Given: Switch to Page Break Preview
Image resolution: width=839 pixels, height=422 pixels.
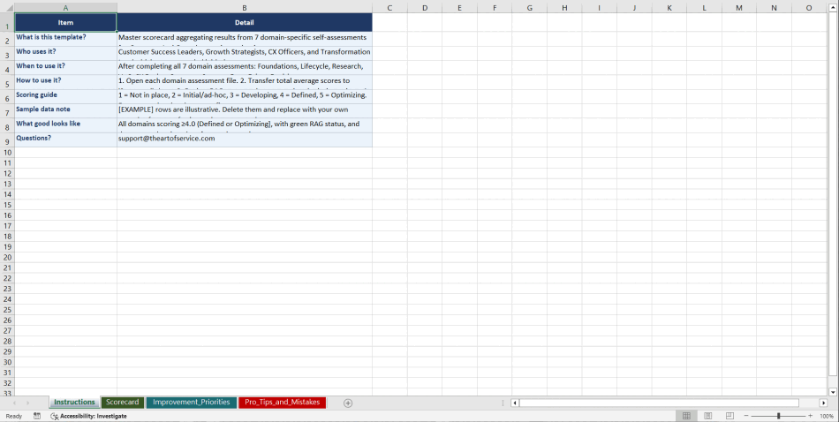Looking at the screenshot, I should (729, 416).
